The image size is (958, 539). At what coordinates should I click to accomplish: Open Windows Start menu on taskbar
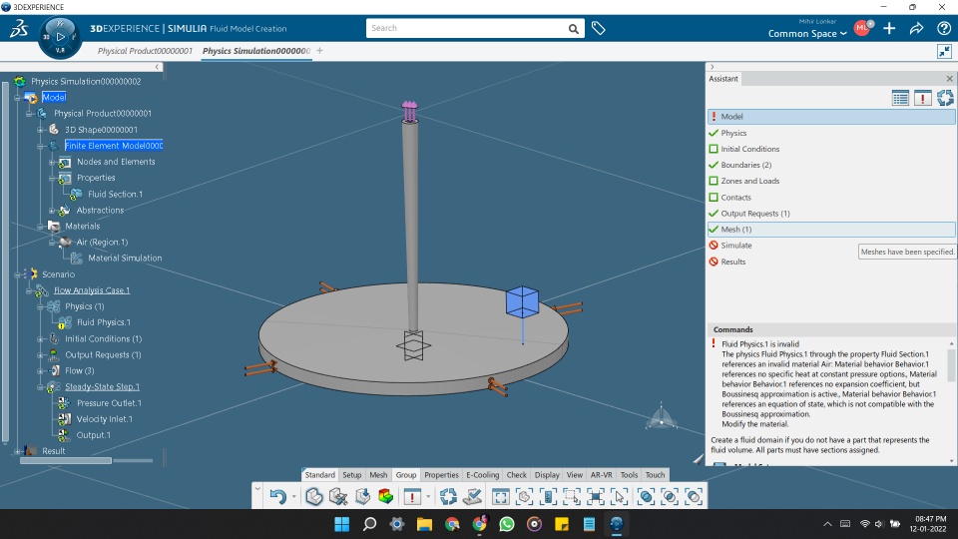342,524
